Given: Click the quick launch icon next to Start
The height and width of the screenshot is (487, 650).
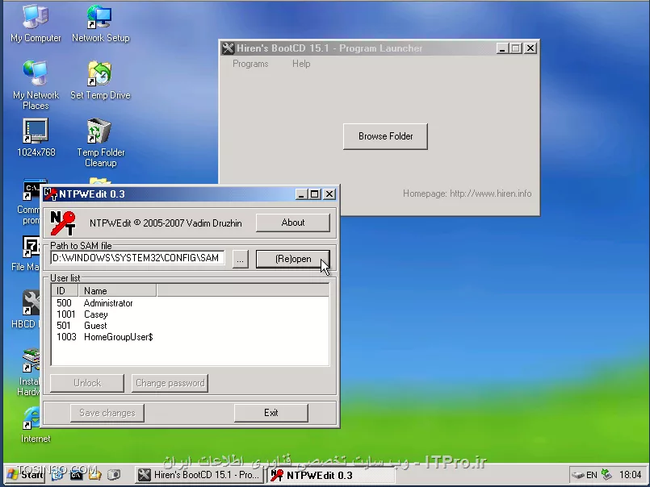Looking at the screenshot, I should click(x=57, y=475).
